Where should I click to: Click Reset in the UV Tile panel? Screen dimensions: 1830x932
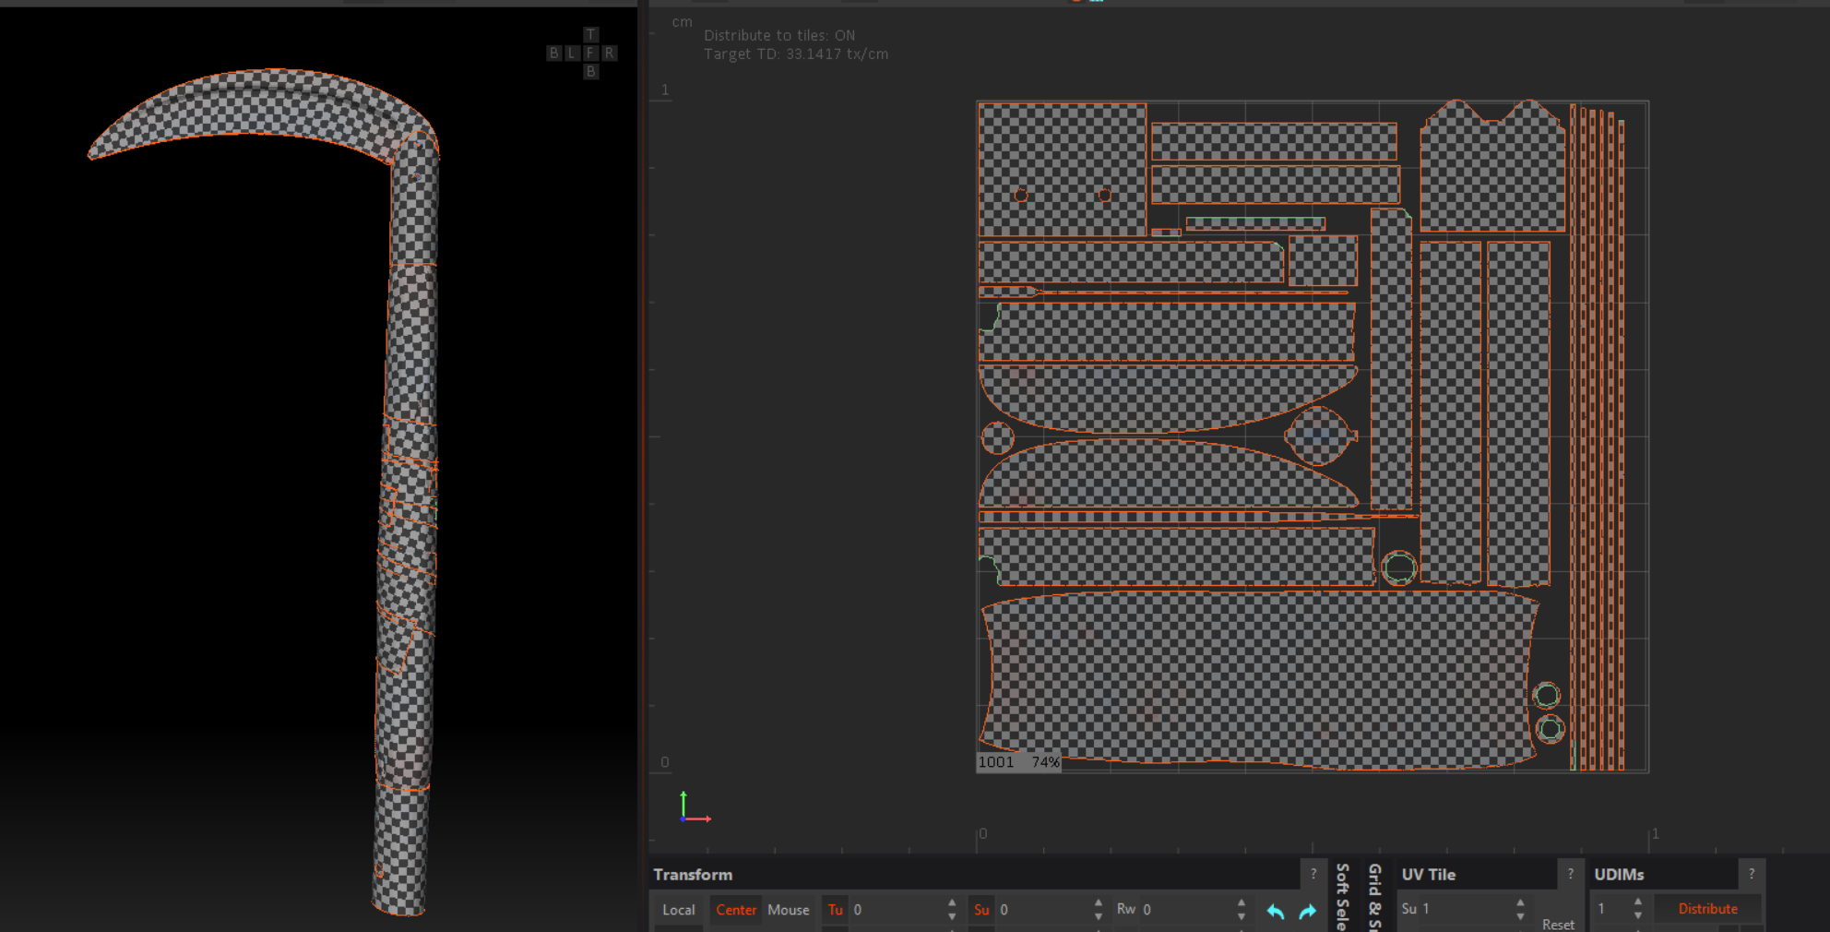(x=1558, y=924)
